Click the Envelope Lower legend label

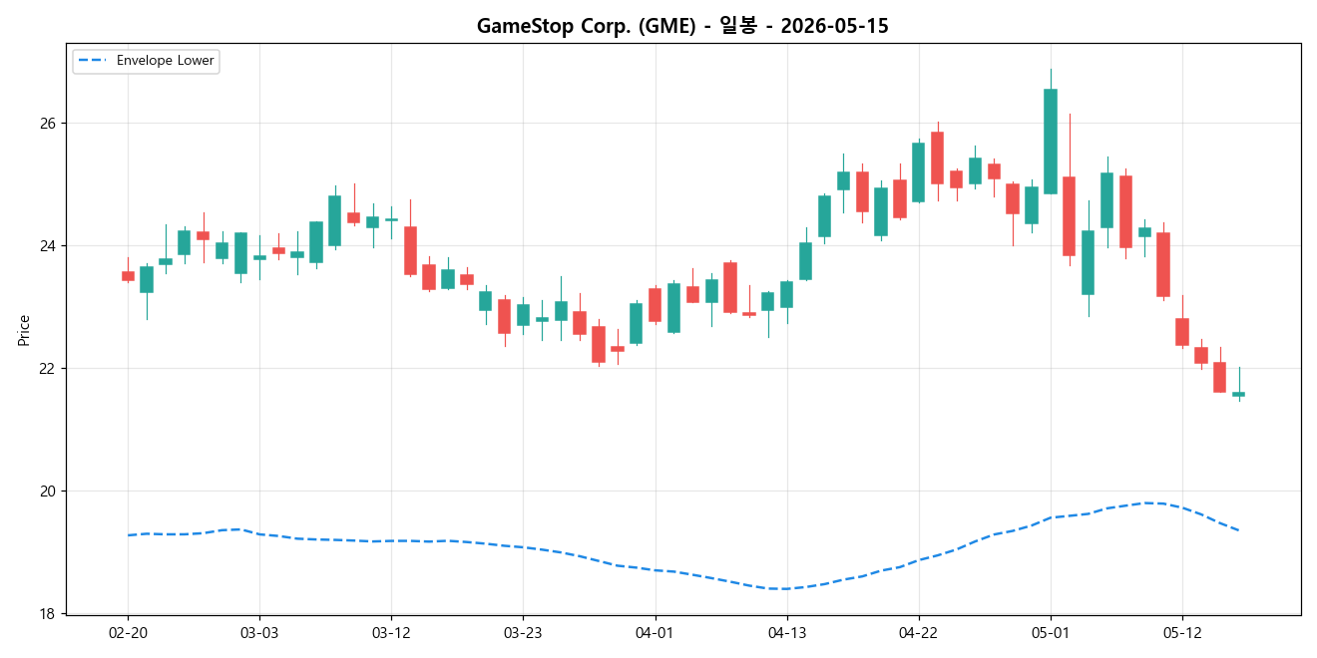coord(166,61)
